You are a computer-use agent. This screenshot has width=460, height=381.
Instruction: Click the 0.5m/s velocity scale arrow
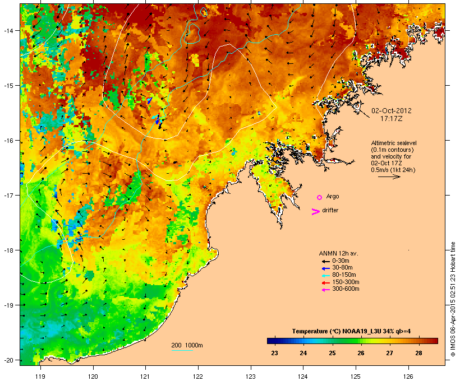coord(389,176)
